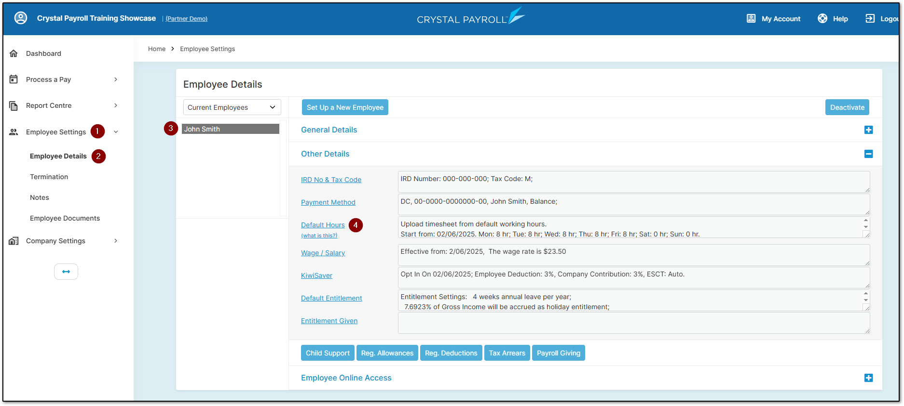Click the Employee Online Access heading

[x=346, y=378]
